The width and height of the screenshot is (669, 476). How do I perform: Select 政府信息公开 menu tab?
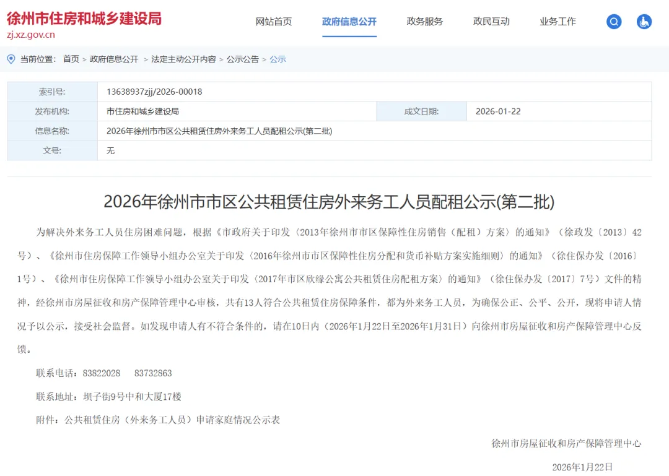(x=349, y=21)
